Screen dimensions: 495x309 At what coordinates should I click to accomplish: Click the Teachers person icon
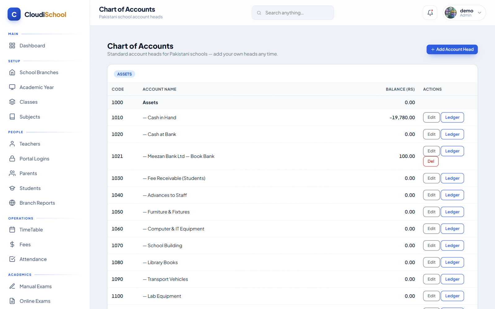(x=12, y=144)
